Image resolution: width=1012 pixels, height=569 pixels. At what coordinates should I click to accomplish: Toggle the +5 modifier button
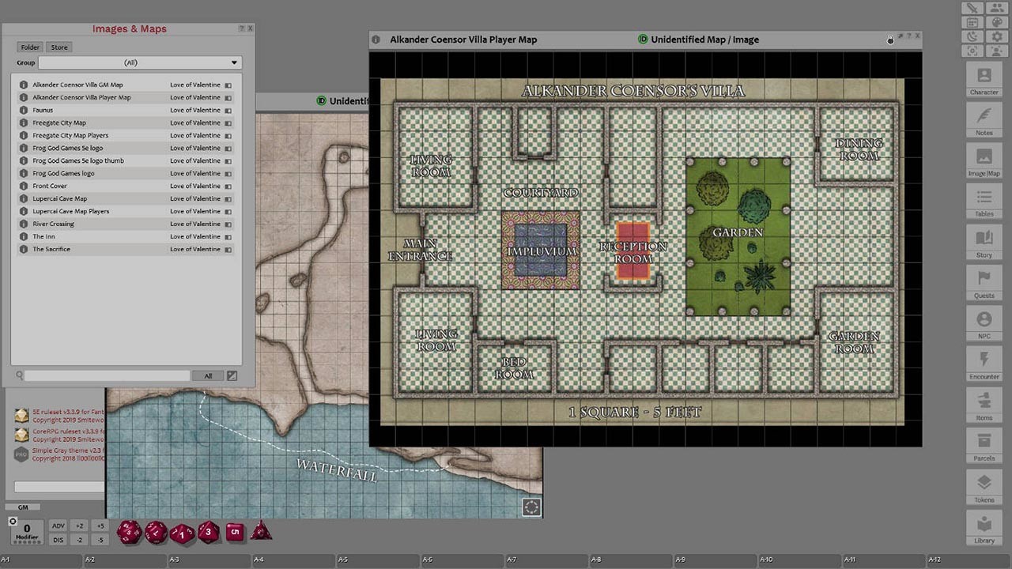[x=100, y=526]
